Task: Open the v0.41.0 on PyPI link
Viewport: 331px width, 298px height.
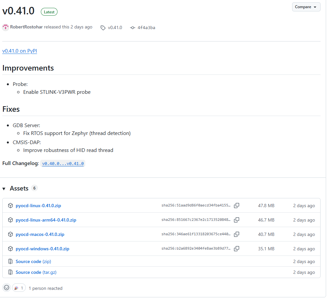Action: coord(20,51)
